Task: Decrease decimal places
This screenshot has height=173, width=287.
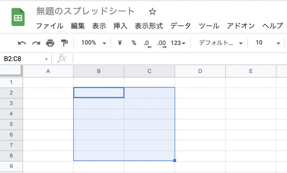Action: point(147,43)
